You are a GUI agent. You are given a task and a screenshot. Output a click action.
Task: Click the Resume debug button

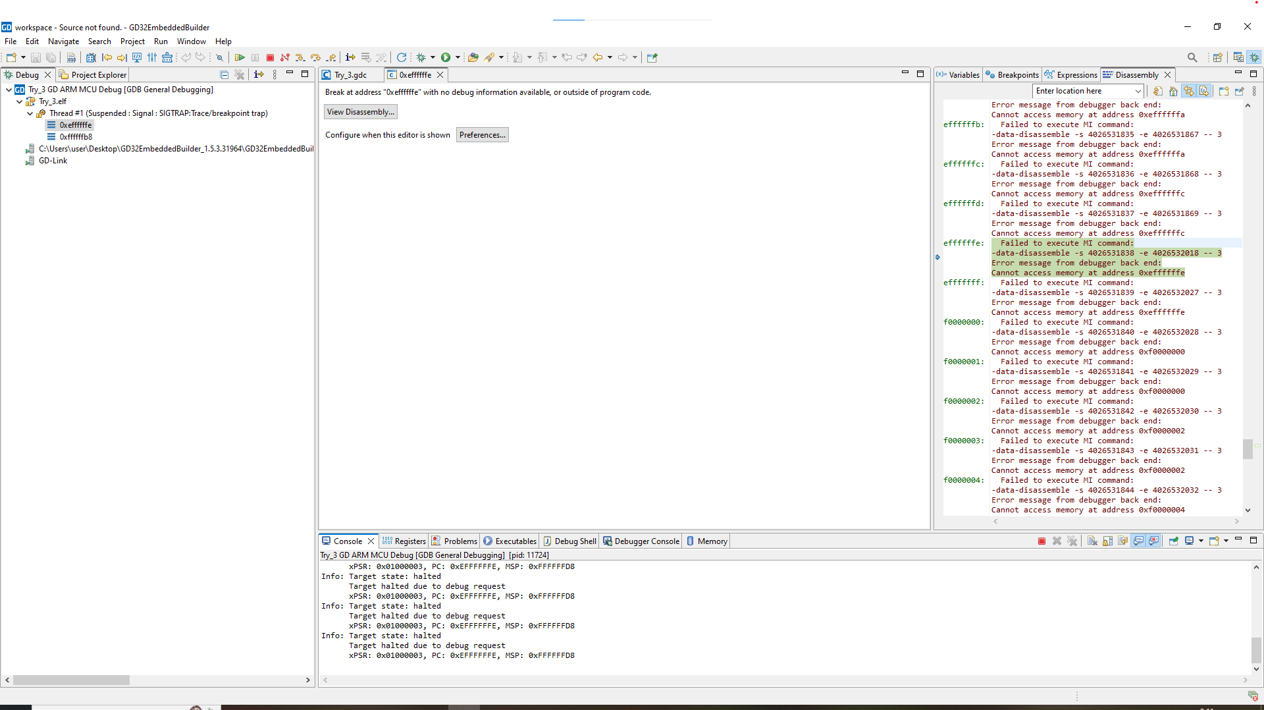click(x=240, y=58)
